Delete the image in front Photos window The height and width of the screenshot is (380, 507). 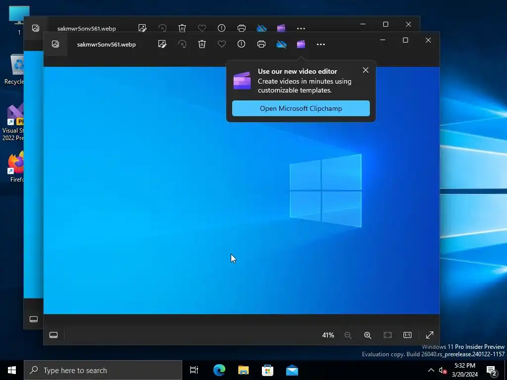[202, 44]
